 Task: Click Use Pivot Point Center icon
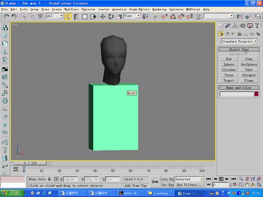pos(145,17)
